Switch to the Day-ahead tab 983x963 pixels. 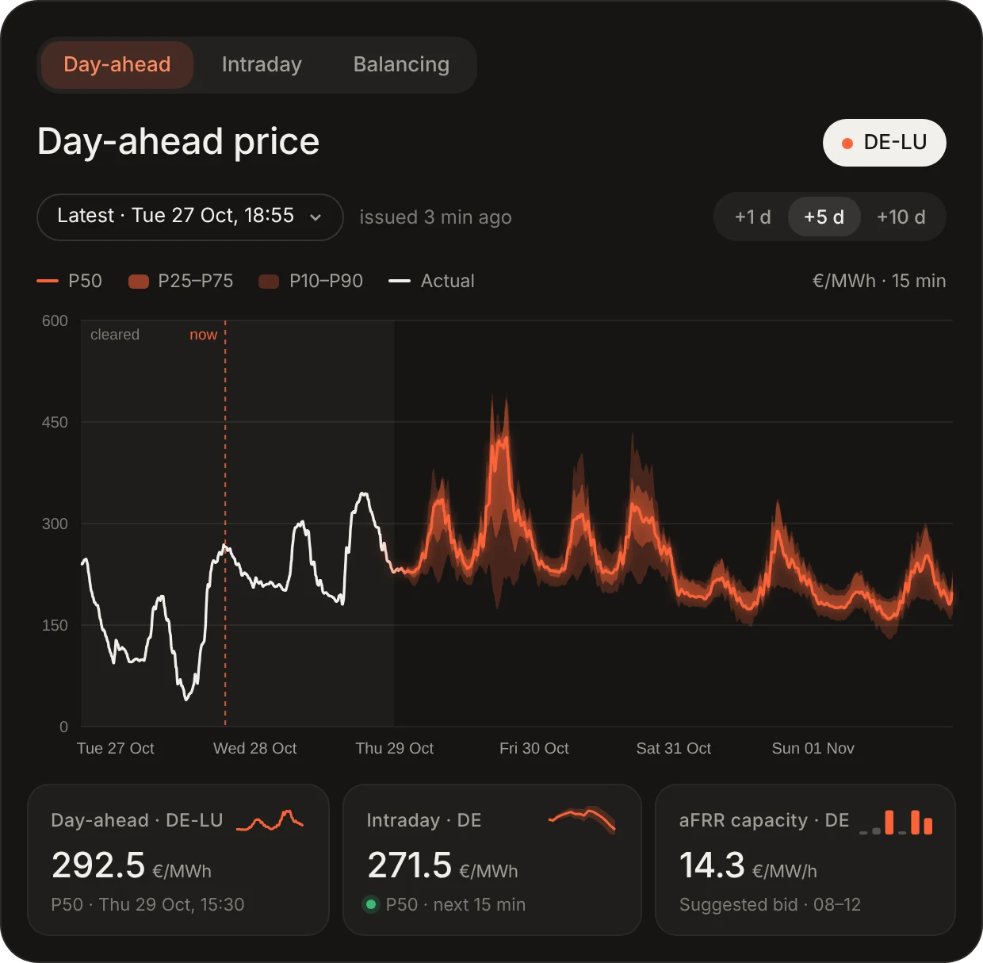point(117,65)
